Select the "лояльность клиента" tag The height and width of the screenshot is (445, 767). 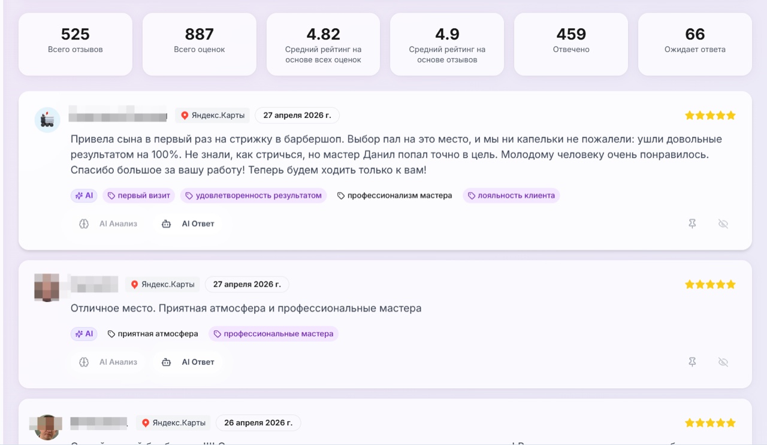pyautogui.click(x=511, y=195)
